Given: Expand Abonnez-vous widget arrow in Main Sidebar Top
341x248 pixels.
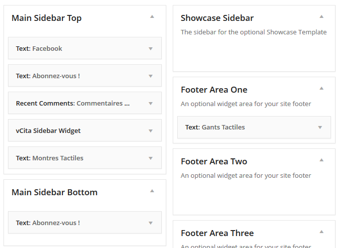Looking at the screenshot, I should (150, 76).
